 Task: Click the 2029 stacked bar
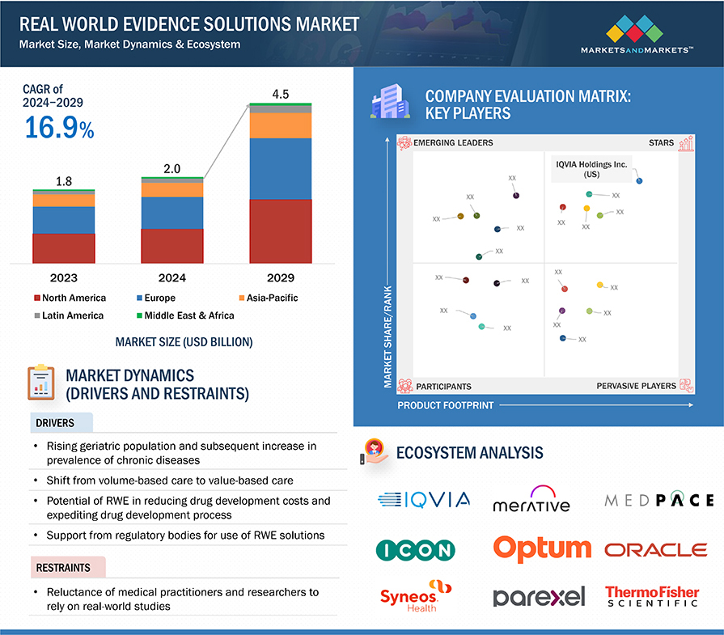coord(280,184)
